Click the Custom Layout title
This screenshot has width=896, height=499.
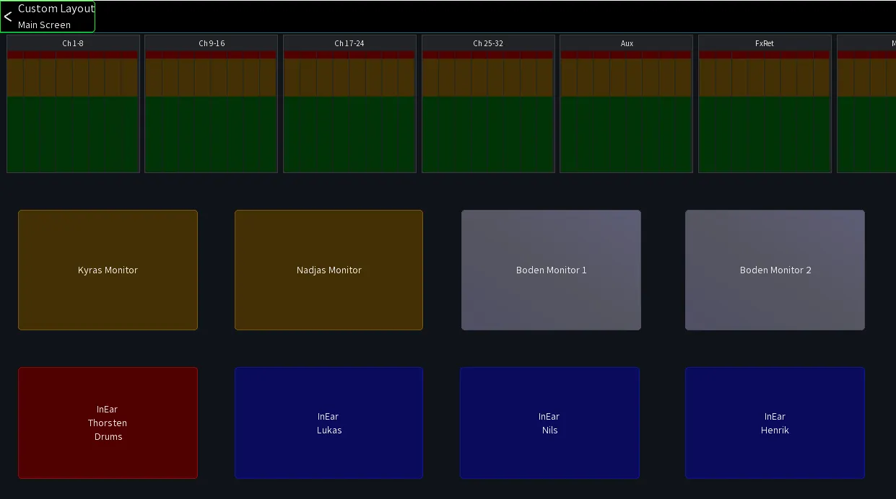click(56, 9)
